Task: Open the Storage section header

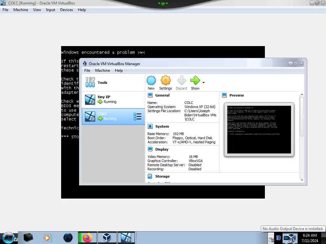Action: (x=162, y=176)
